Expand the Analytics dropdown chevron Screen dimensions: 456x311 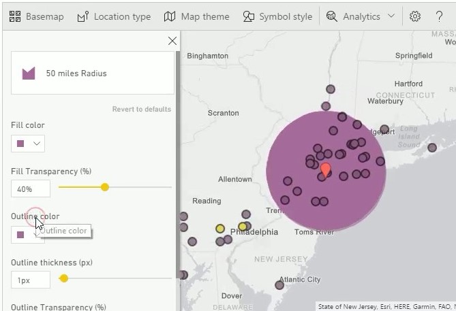click(391, 16)
